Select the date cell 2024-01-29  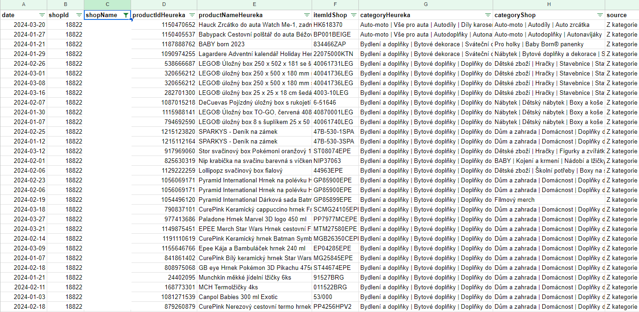24,54
